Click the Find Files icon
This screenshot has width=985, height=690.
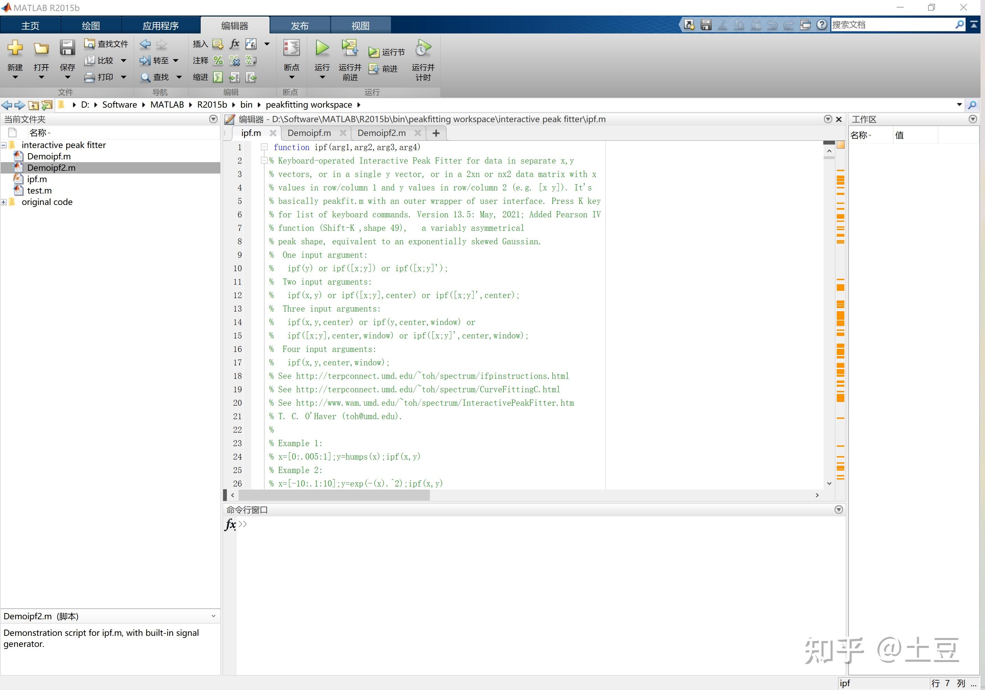89,43
